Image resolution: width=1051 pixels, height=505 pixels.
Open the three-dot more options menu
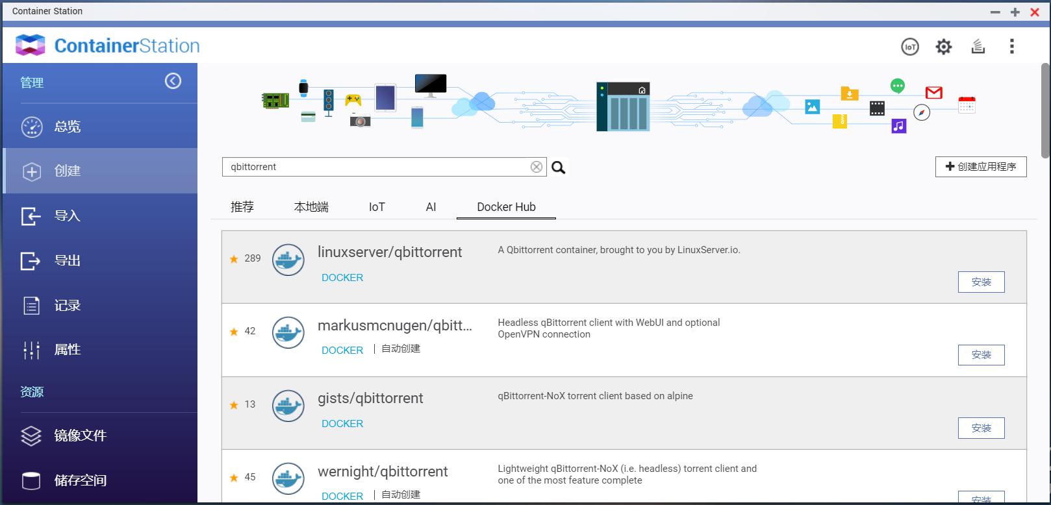click(1011, 47)
